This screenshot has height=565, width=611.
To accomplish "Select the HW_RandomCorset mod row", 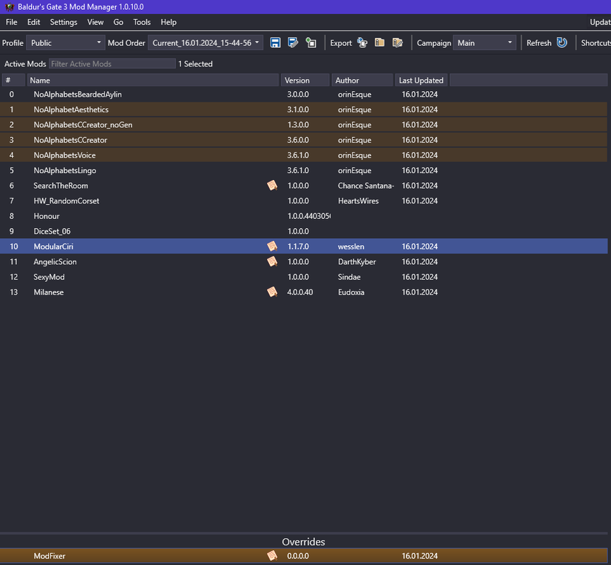I will [304, 201].
